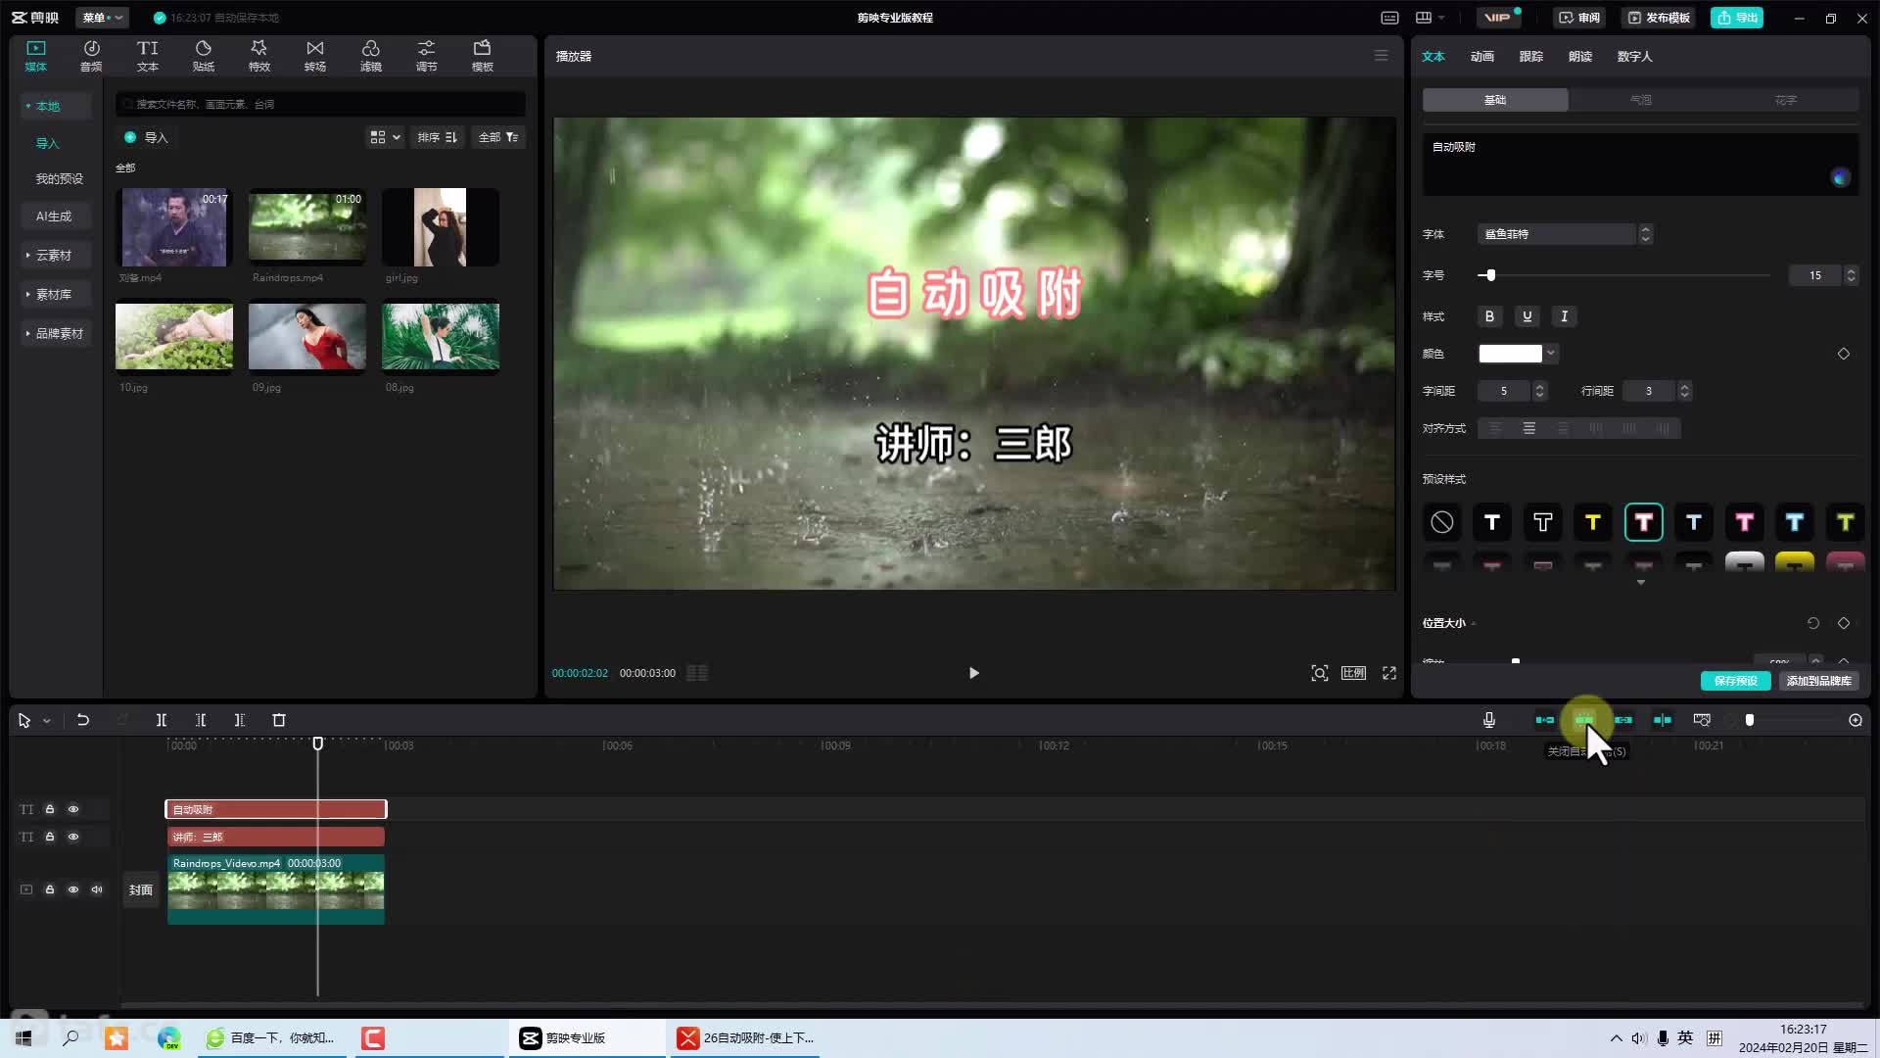Click the 封面 cover button on video track
Viewport: 1880px width, 1058px height.
click(141, 890)
